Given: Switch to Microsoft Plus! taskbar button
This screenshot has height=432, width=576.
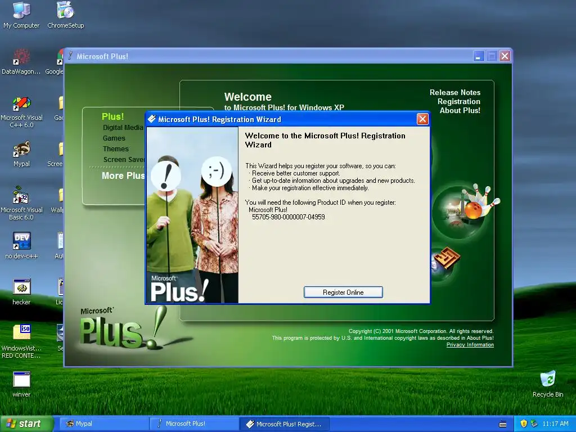Looking at the screenshot, I should click(194, 424).
